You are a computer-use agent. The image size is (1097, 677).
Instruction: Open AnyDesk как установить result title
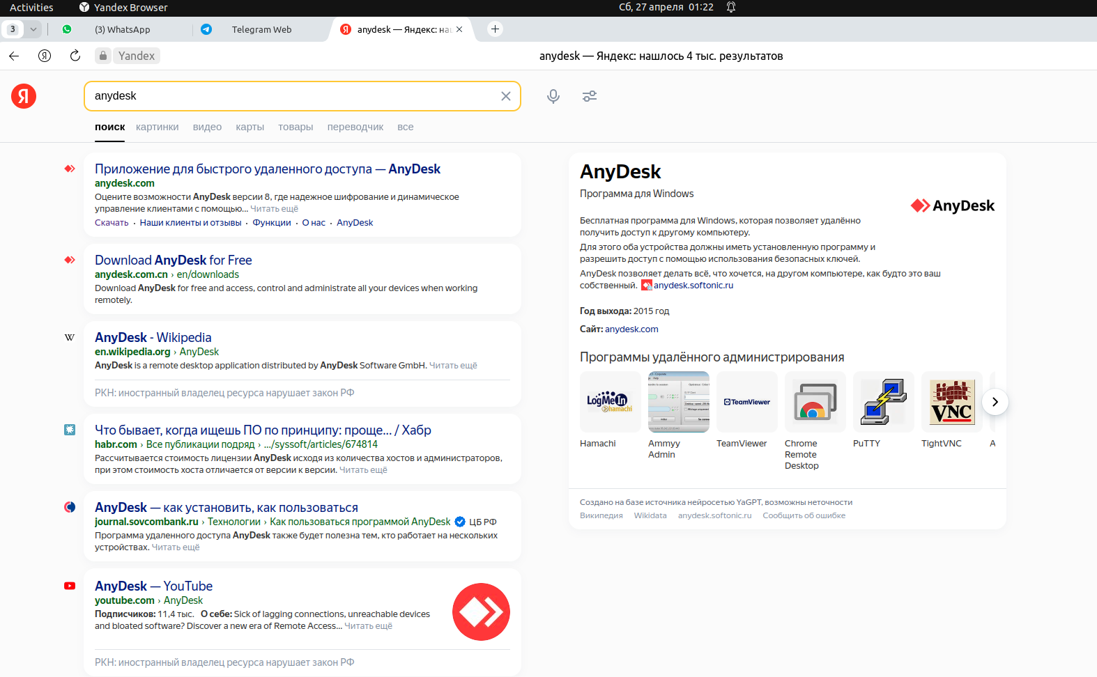(x=227, y=507)
